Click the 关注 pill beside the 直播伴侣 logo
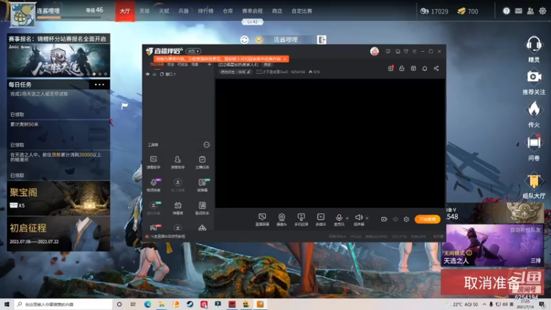Image resolution: width=551 pixels, height=310 pixels. (x=194, y=51)
